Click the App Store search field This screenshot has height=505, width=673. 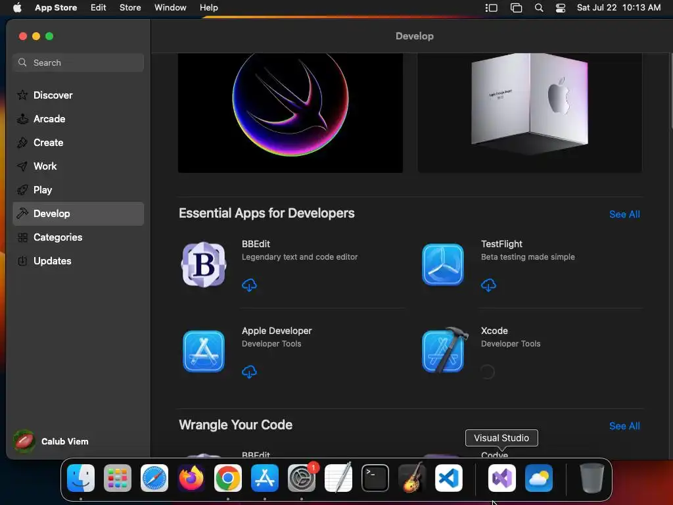(x=78, y=62)
